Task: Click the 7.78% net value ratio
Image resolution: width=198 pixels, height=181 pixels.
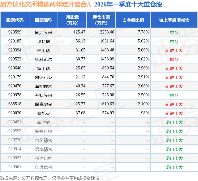Action: (x=144, y=32)
